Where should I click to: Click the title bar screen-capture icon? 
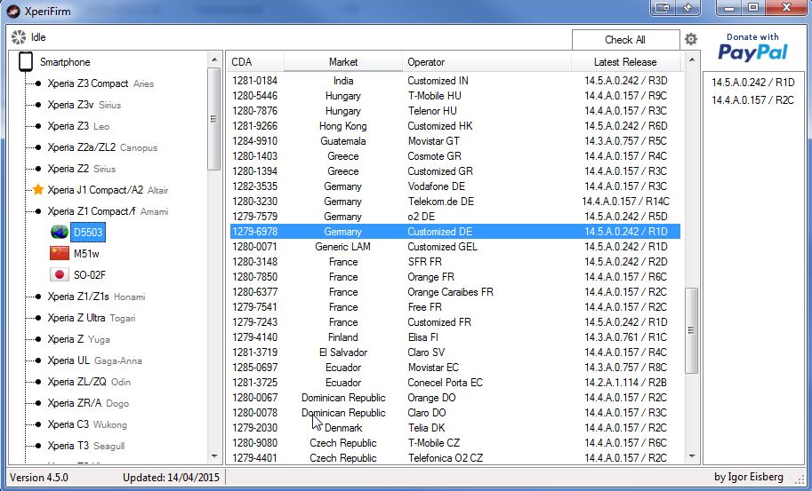click(663, 8)
